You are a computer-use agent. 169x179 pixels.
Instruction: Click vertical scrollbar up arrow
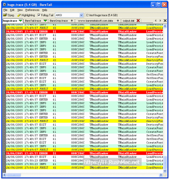(x=165, y=26)
